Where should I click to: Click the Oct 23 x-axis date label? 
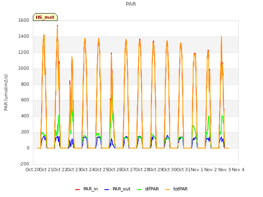(74, 170)
